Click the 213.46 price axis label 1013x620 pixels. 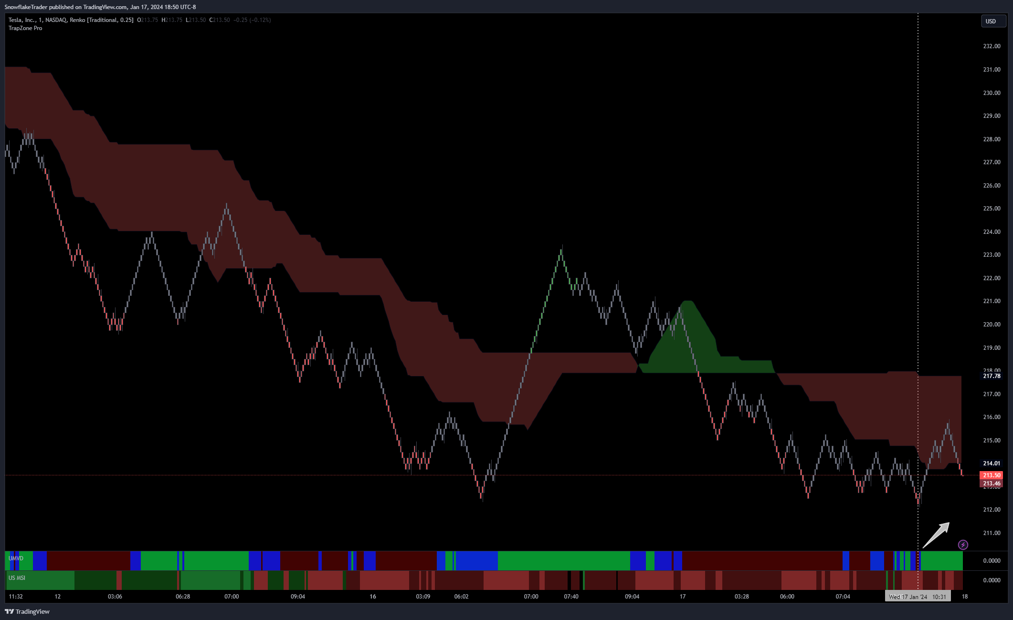point(992,483)
